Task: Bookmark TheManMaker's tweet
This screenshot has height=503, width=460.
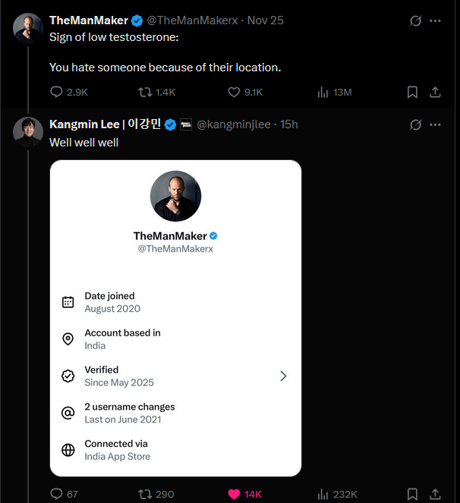Action: (412, 92)
